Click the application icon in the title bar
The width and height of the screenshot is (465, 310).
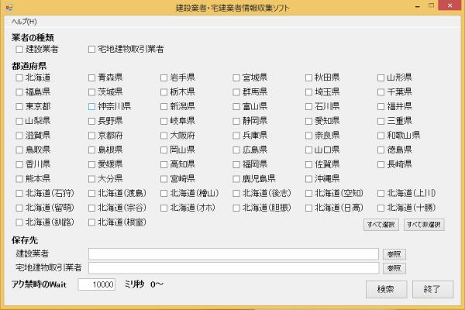click(7, 7)
